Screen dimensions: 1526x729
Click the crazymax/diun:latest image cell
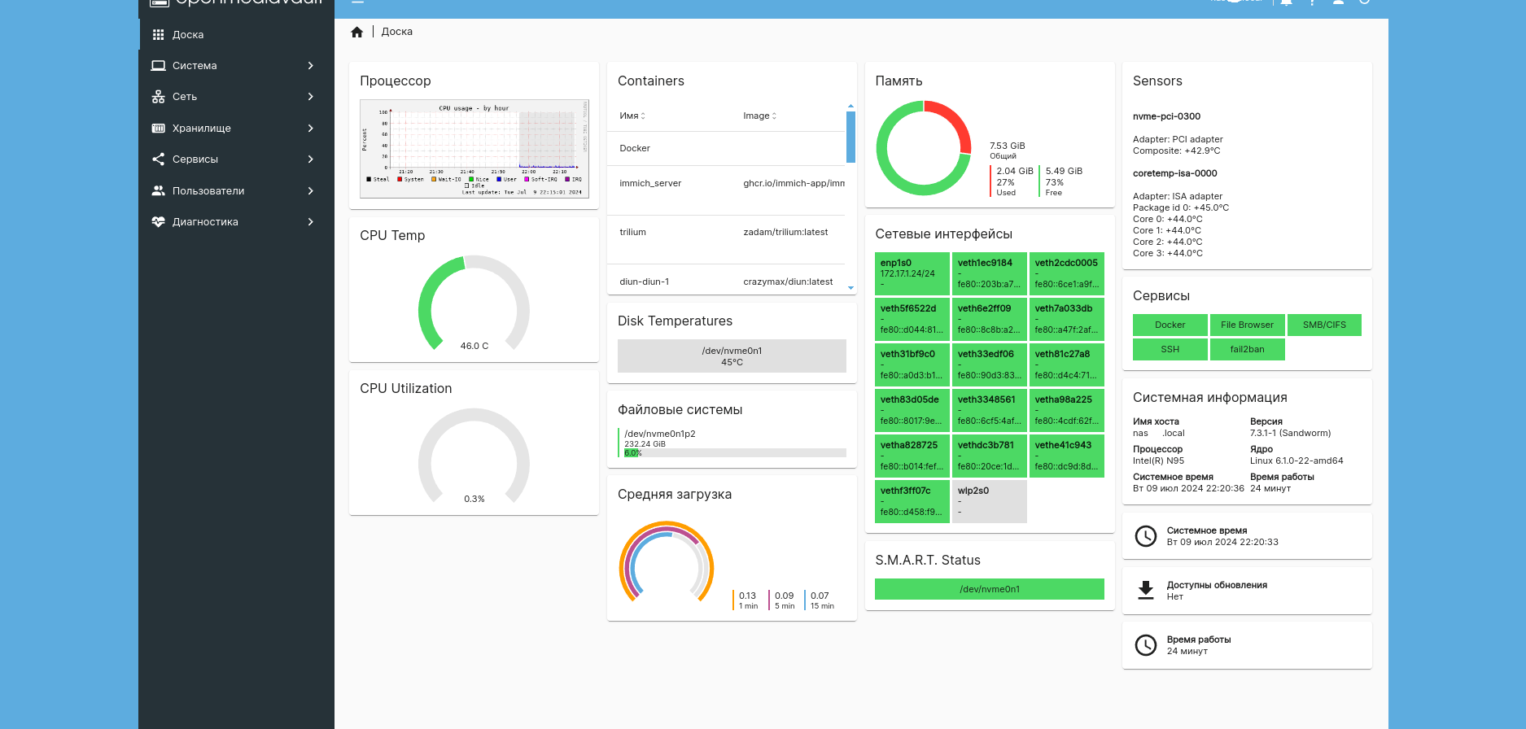tap(788, 282)
